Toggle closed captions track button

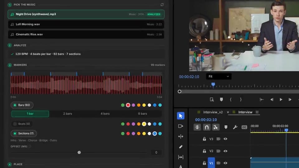click(244, 127)
